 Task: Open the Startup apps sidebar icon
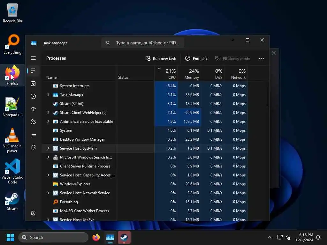(x=33, y=109)
